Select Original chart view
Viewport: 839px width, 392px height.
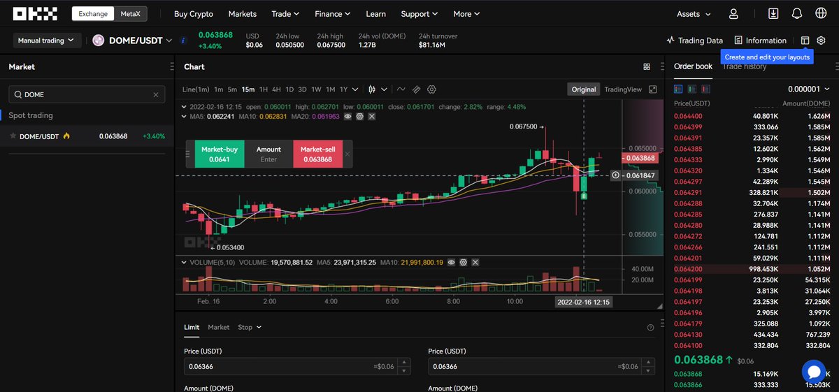click(x=584, y=89)
